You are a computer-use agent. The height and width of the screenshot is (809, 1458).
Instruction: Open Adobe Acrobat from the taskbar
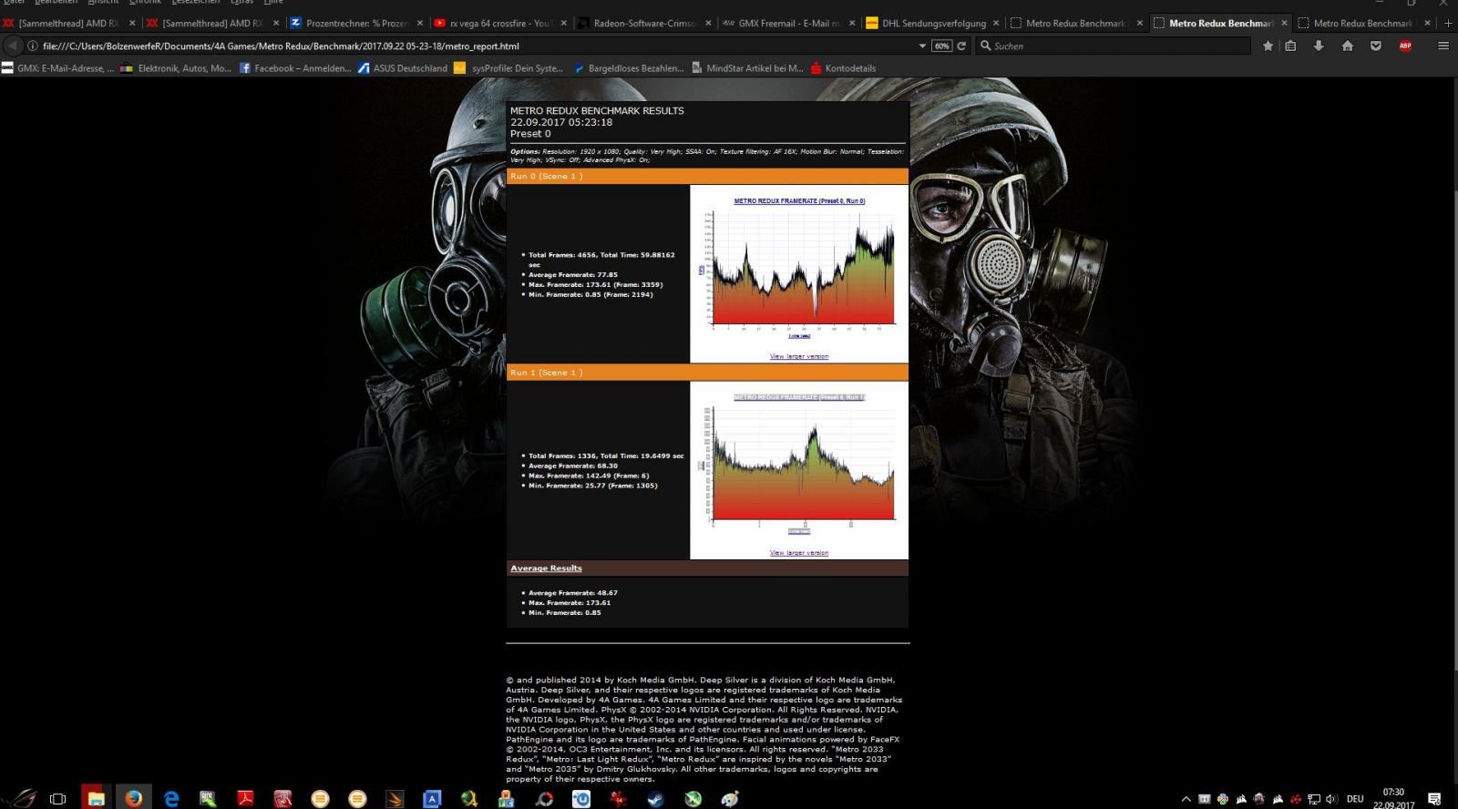coord(245,799)
